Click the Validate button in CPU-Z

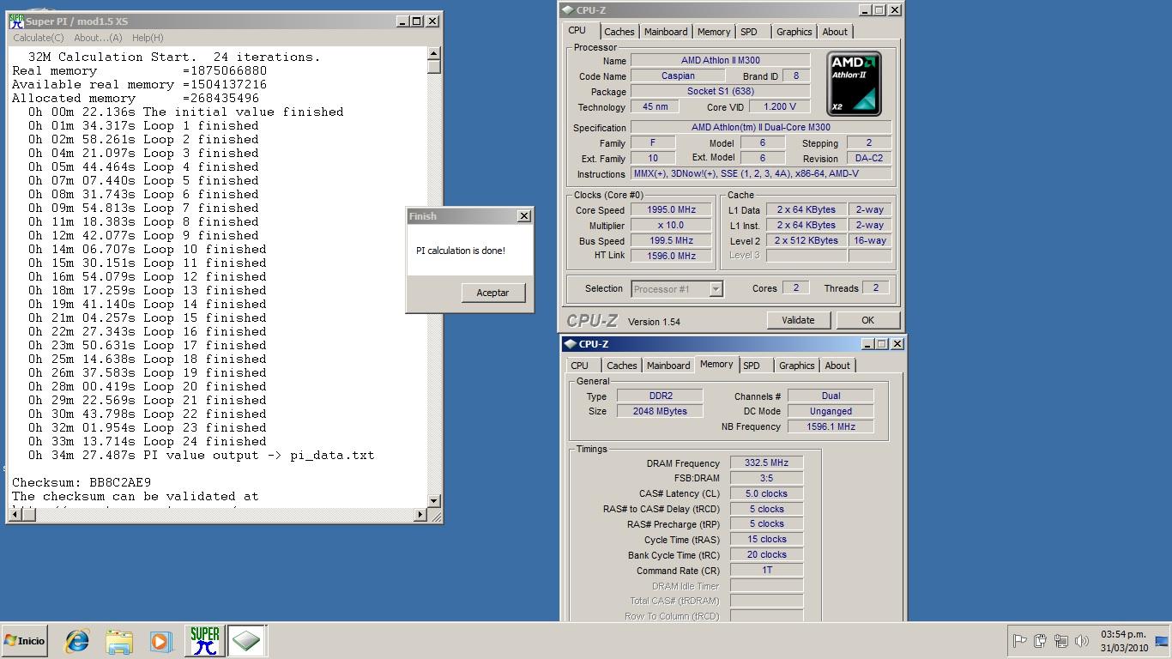coord(798,320)
